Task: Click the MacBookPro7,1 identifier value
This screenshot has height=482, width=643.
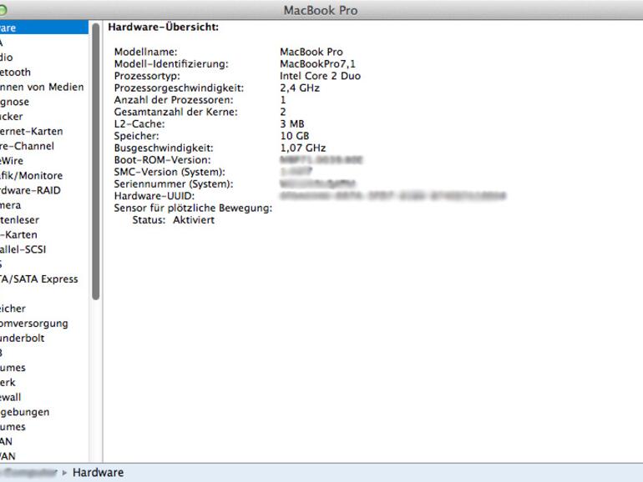Action: [318, 64]
